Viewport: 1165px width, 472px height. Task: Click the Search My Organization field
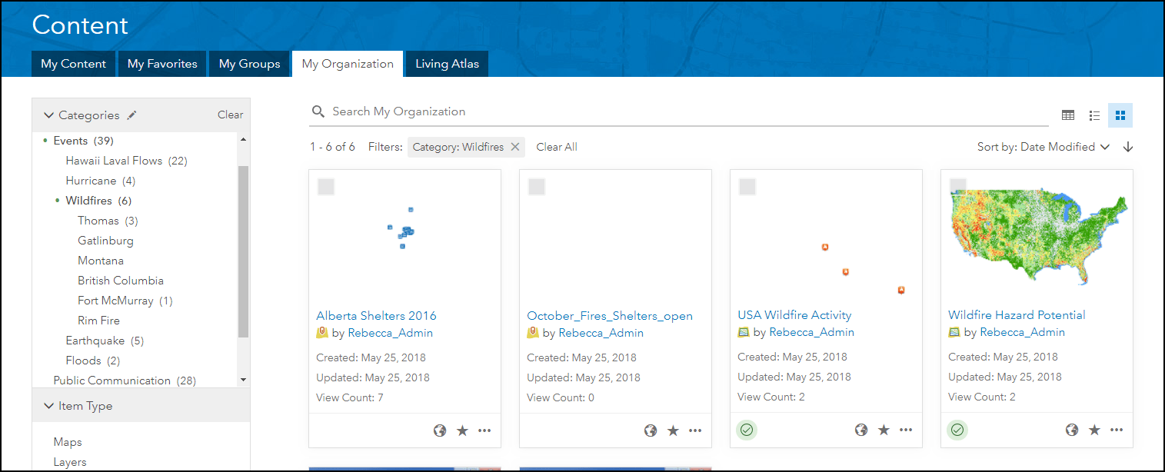[x=677, y=112]
